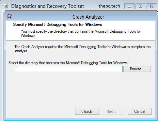Cancel the Crash Analyzer wizard
The height and width of the screenshot is (121, 158).
point(140,112)
